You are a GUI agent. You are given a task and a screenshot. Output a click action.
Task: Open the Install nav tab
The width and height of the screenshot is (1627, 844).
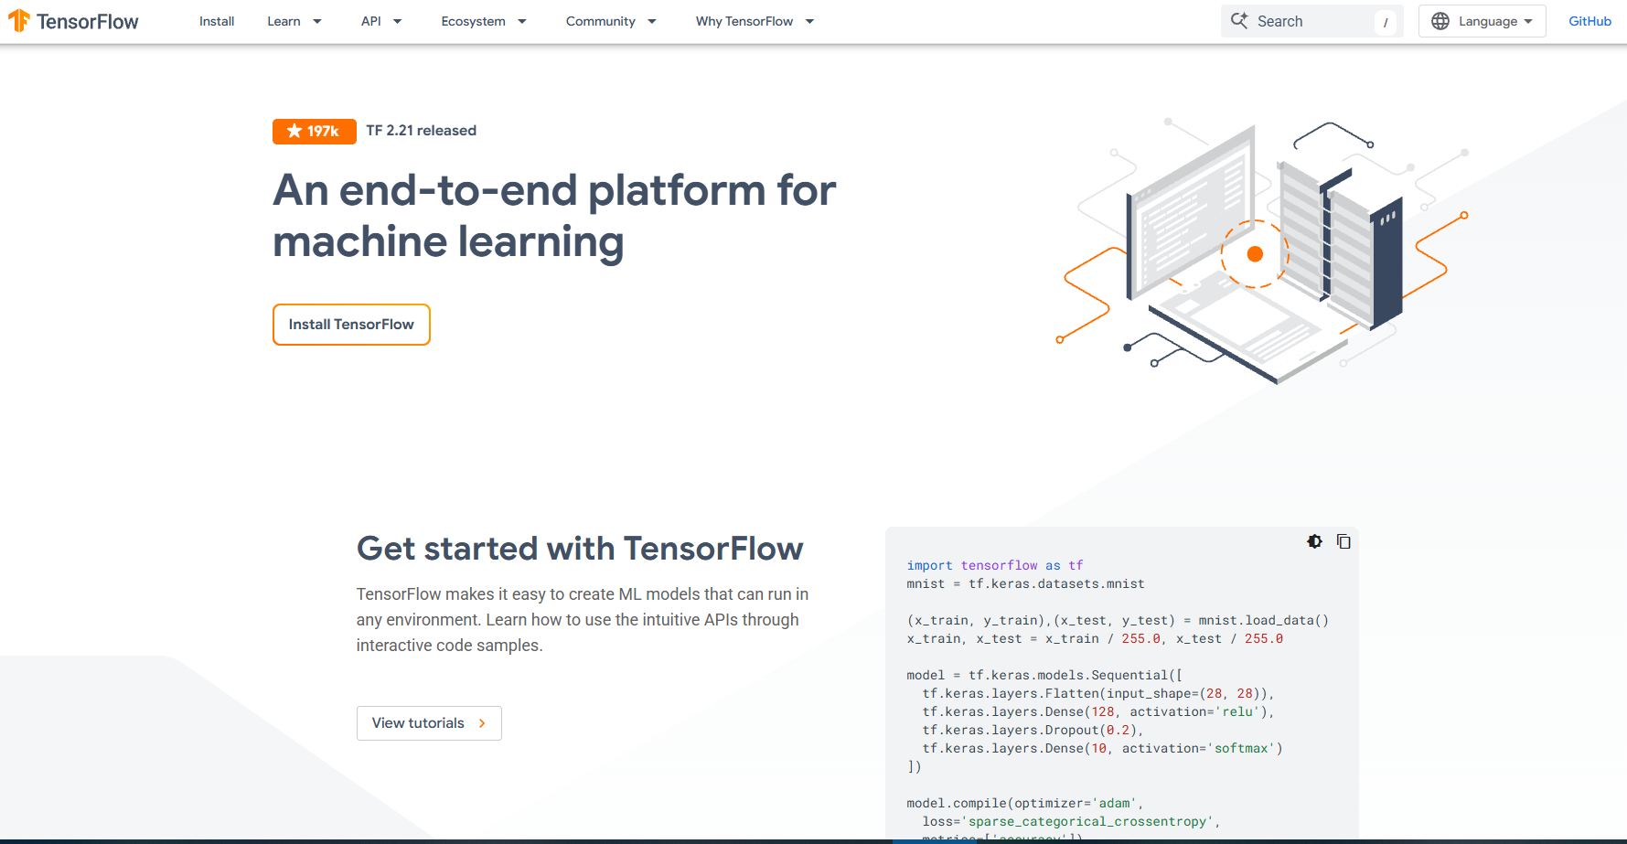point(217,21)
